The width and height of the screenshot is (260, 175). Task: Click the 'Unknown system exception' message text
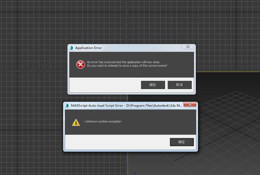tap(102, 121)
